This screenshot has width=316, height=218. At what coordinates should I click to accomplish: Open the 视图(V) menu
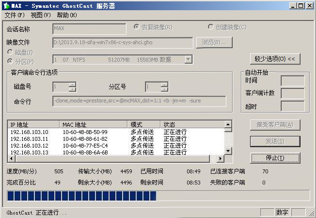[x=41, y=15]
